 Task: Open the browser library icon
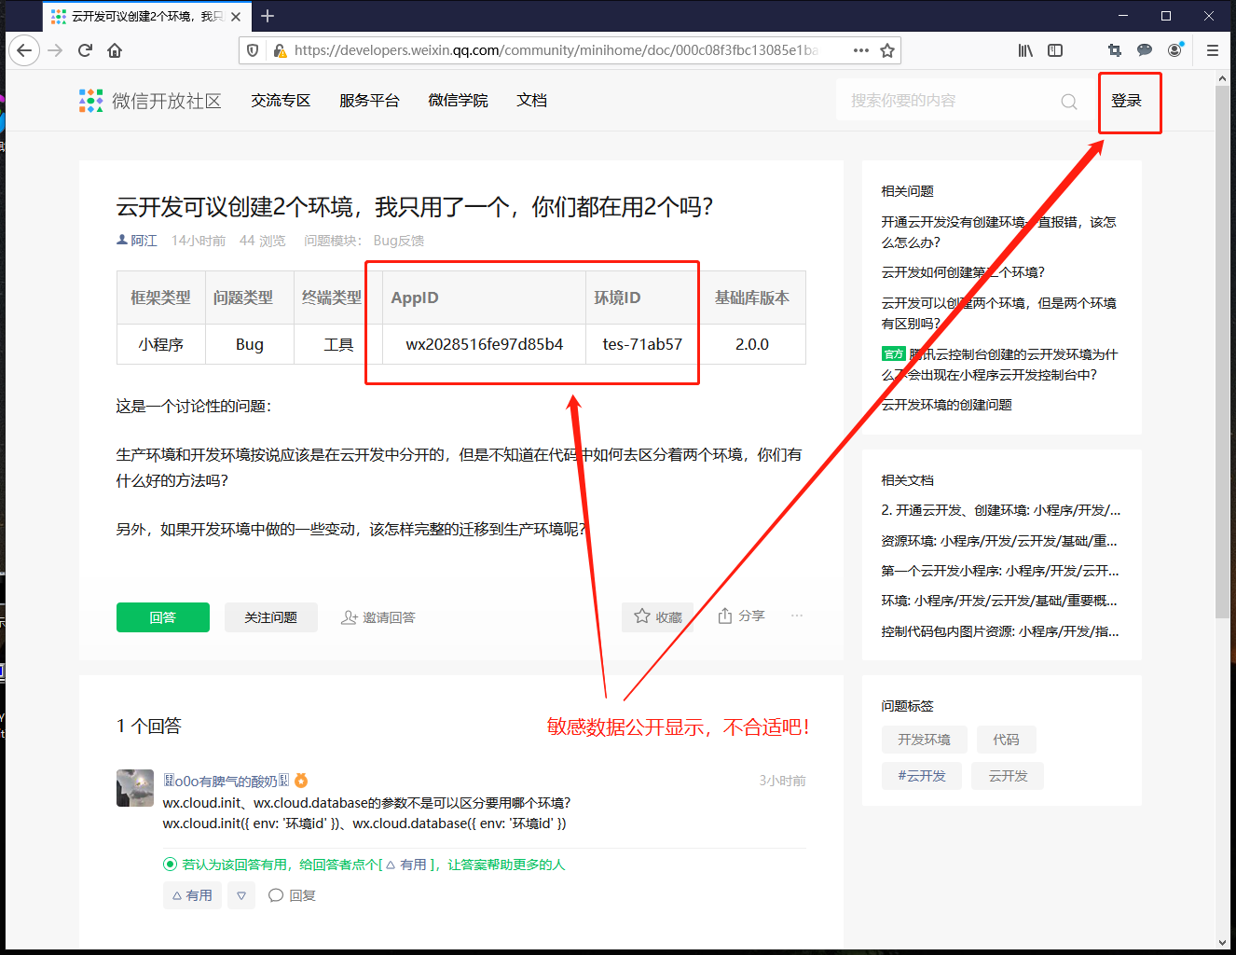[1025, 50]
